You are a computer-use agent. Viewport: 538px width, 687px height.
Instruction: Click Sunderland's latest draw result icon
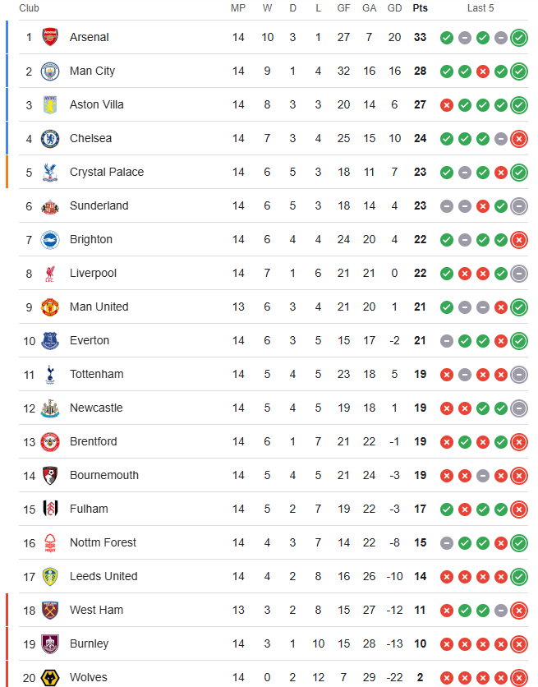coord(519,206)
